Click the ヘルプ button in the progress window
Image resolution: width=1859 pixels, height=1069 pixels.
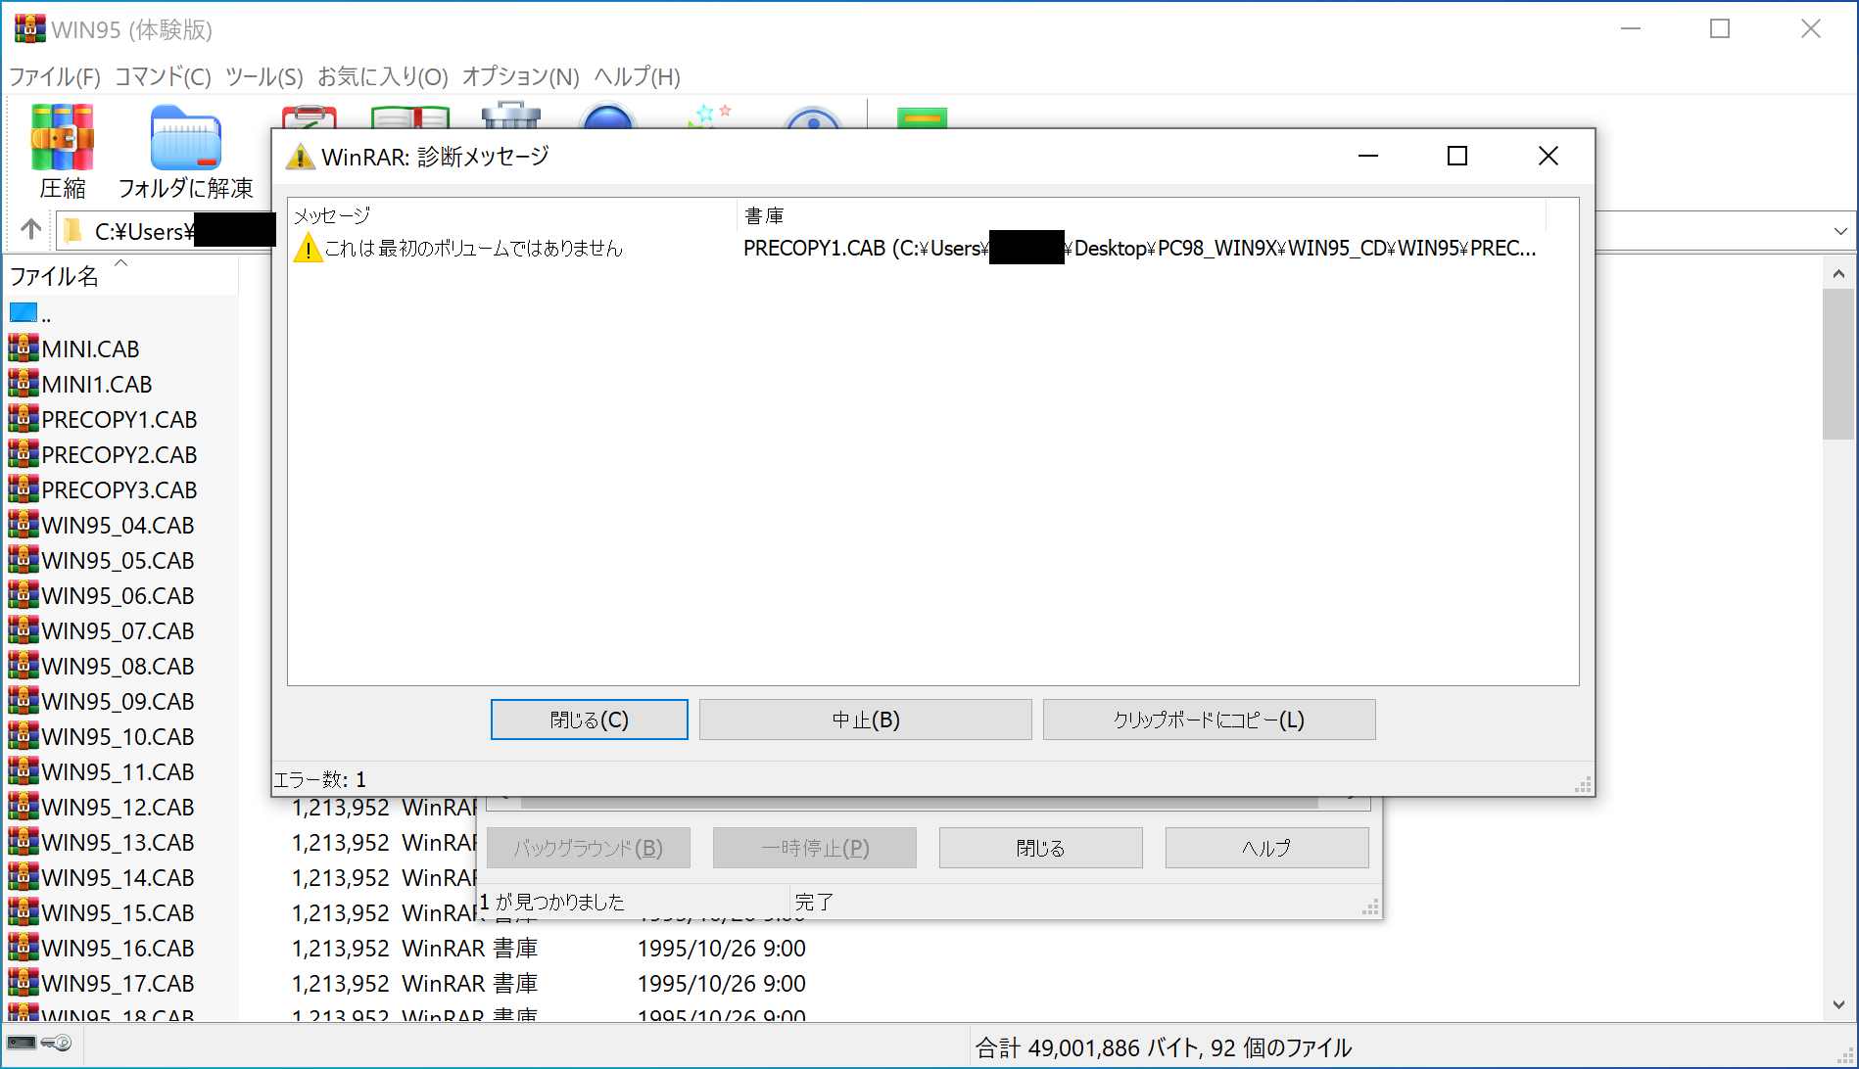point(1267,848)
